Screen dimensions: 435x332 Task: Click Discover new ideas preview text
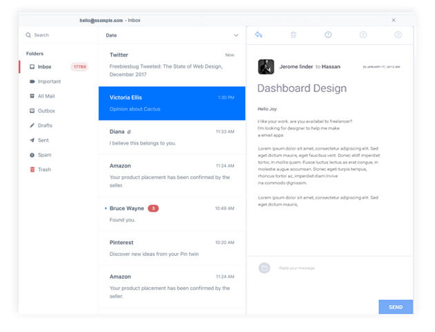click(x=154, y=254)
